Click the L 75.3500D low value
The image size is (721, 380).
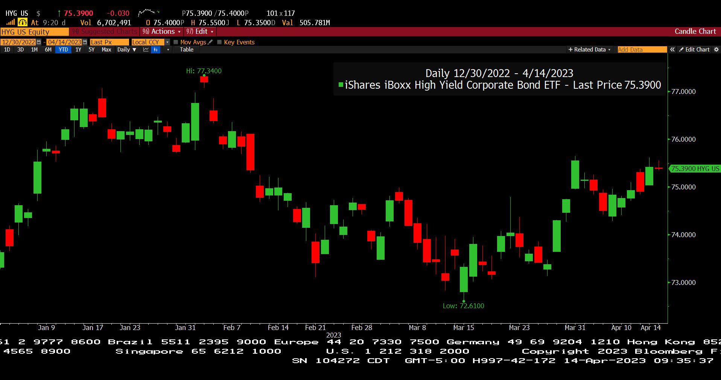[256, 23]
